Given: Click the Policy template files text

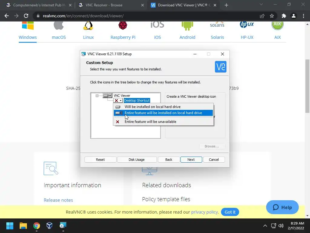Looking at the screenshot, I should (x=166, y=199).
